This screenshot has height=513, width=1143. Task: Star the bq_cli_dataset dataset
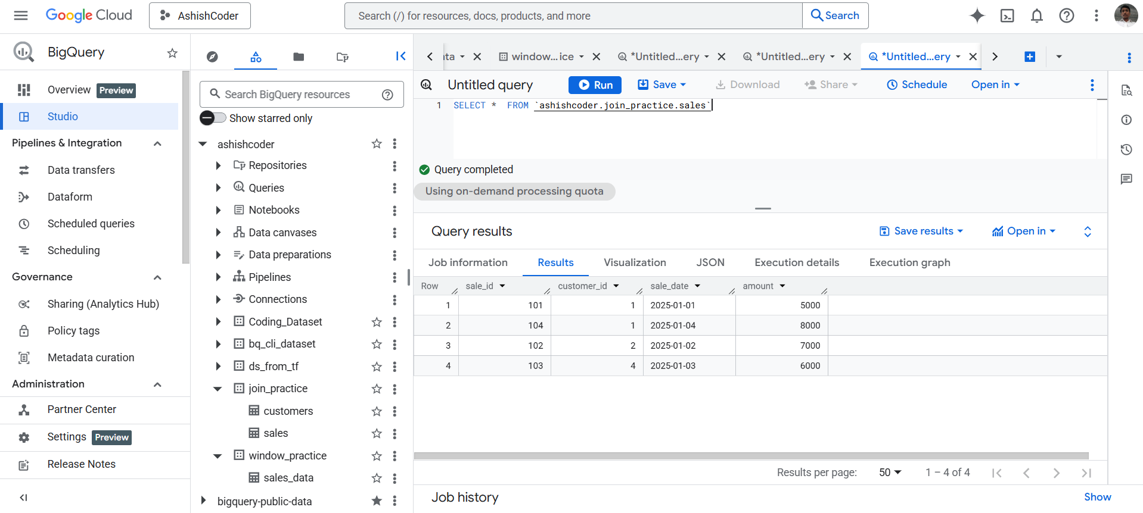tap(377, 344)
